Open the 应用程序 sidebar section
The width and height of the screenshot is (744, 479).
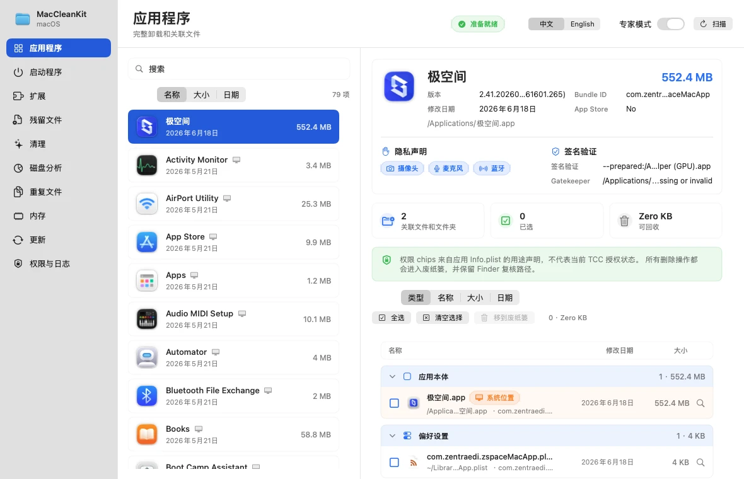pyautogui.click(x=59, y=48)
